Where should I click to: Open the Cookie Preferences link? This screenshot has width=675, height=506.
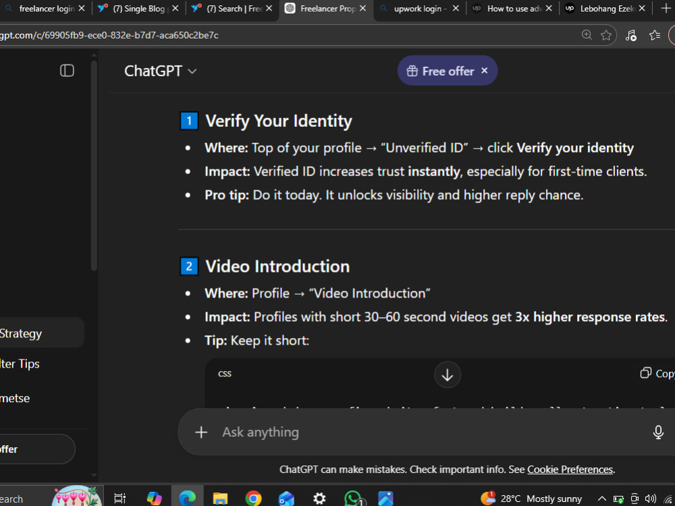click(570, 470)
